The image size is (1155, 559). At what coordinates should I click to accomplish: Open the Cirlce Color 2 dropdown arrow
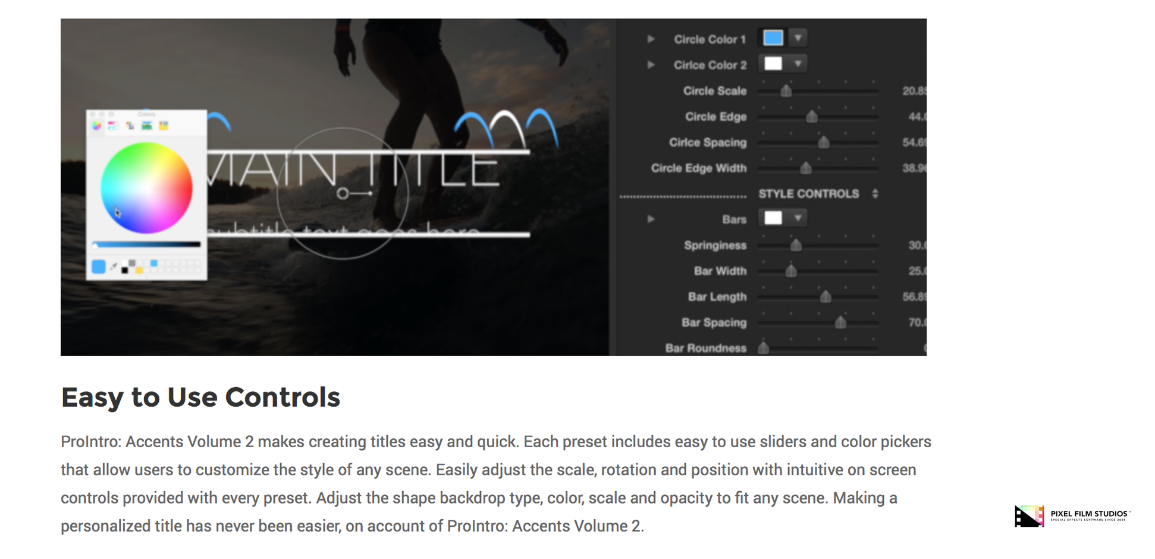pyautogui.click(x=798, y=64)
